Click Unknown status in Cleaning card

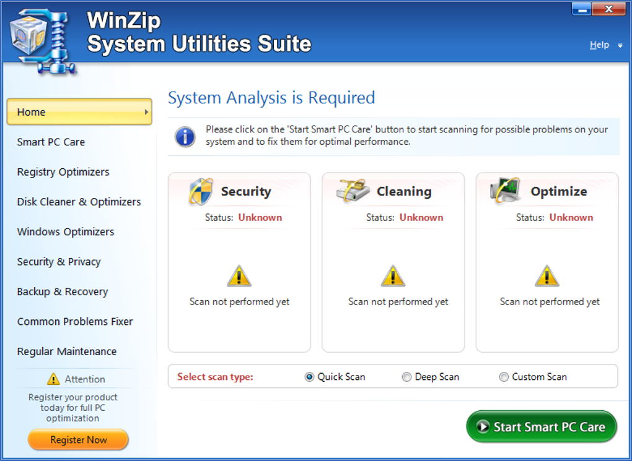click(x=421, y=217)
